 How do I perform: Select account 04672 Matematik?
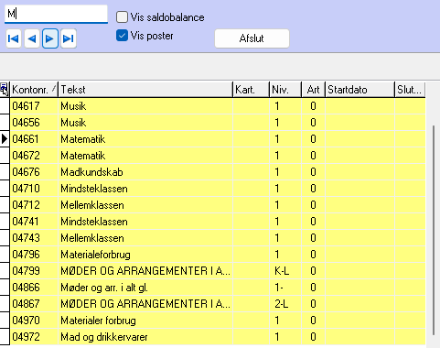point(218,156)
